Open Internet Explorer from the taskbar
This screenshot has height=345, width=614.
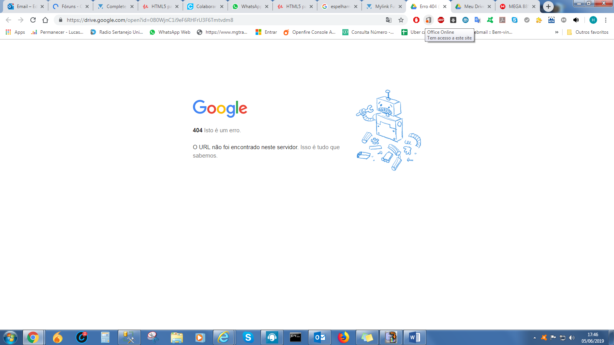point(223,337)
